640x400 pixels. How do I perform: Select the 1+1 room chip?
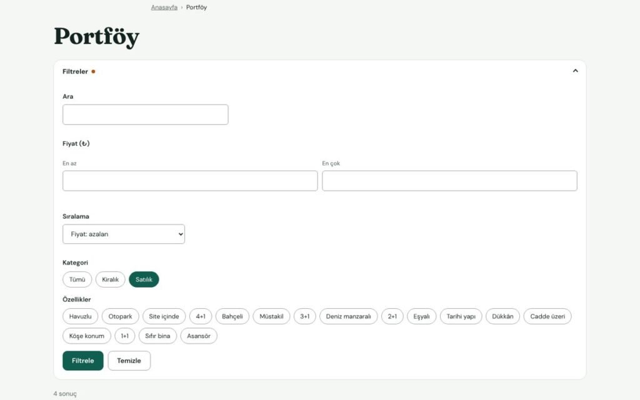tap(124, 336)
